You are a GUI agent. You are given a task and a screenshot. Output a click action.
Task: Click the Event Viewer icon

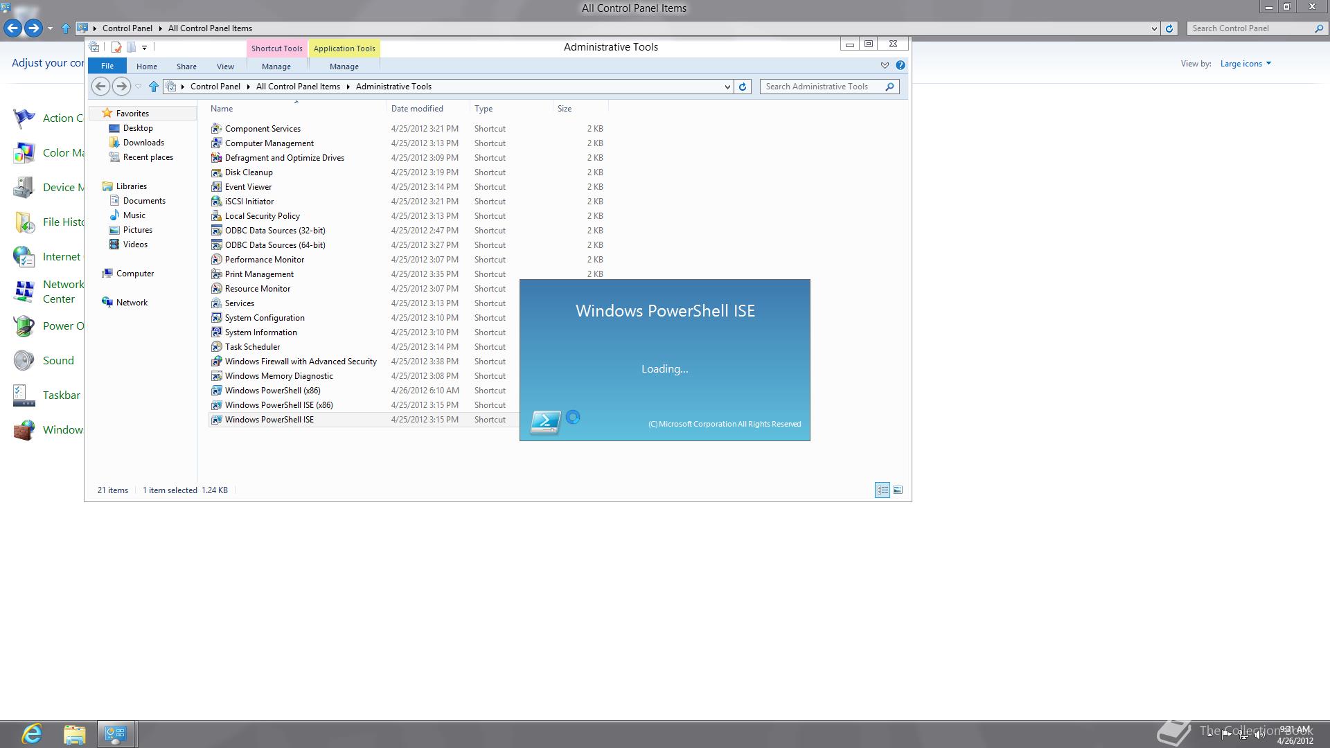216,187
